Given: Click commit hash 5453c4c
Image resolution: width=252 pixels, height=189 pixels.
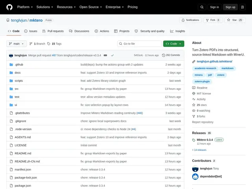Looking at the screenshot, I should pyautogui.click(x=138, y=55).
